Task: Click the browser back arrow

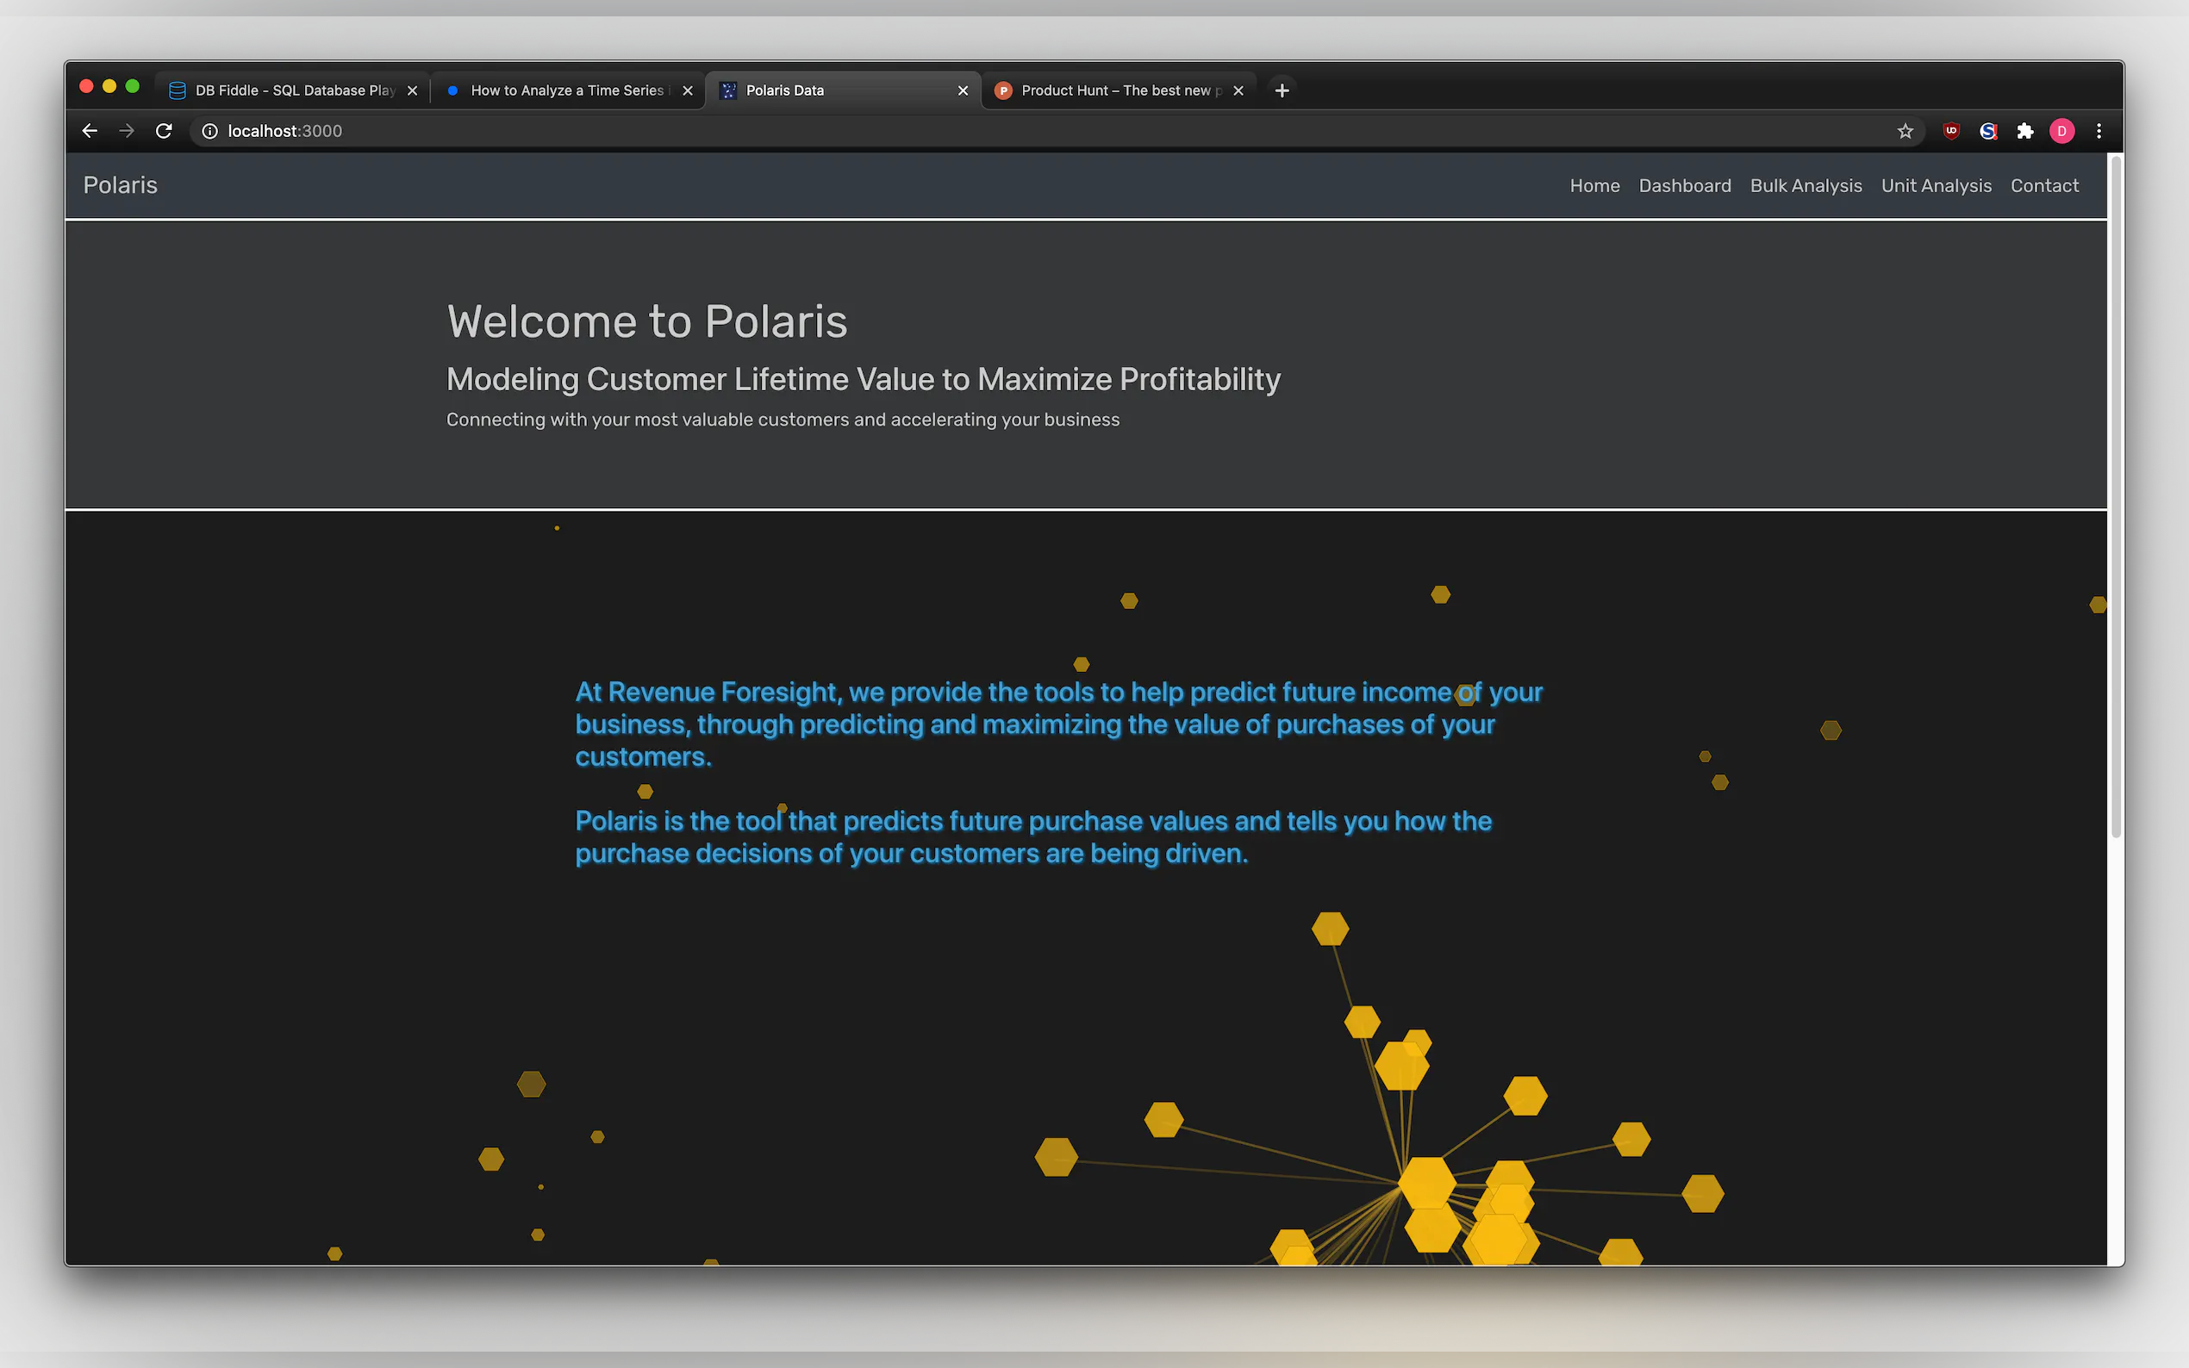Action: 90,131
